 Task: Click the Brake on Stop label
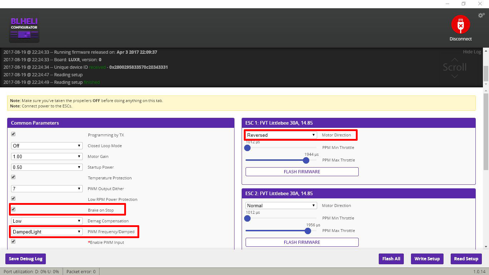(101, 210)
